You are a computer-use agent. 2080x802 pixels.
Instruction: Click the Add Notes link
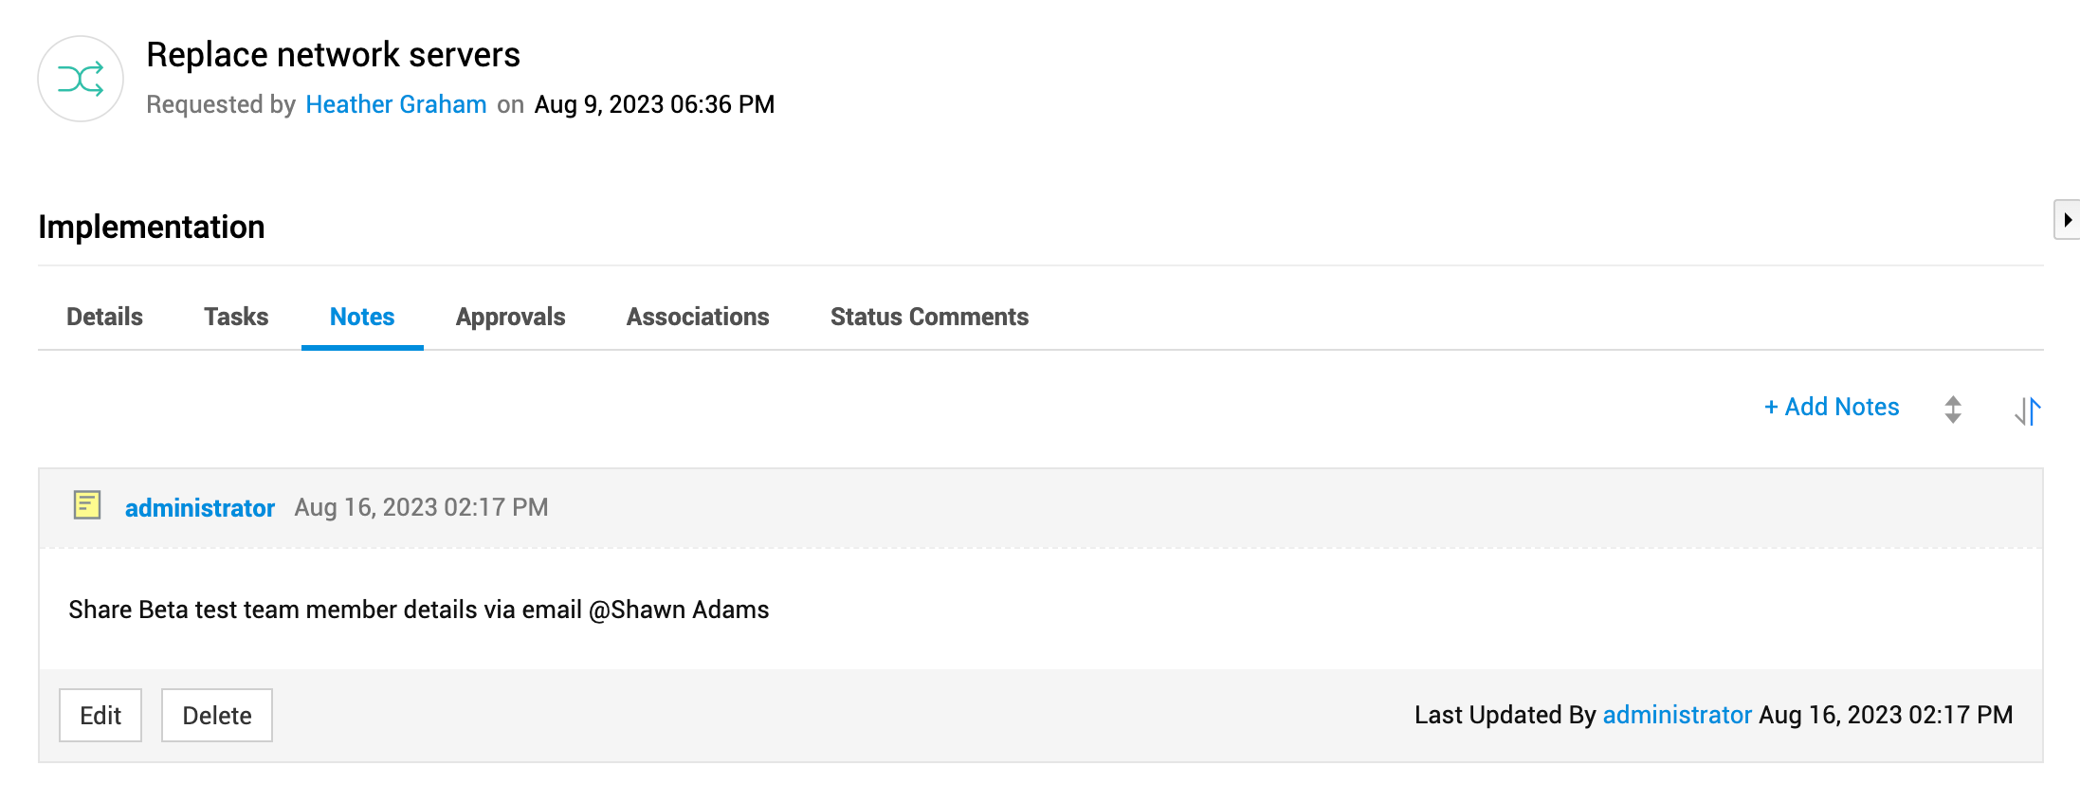[x=1832, y=407]
